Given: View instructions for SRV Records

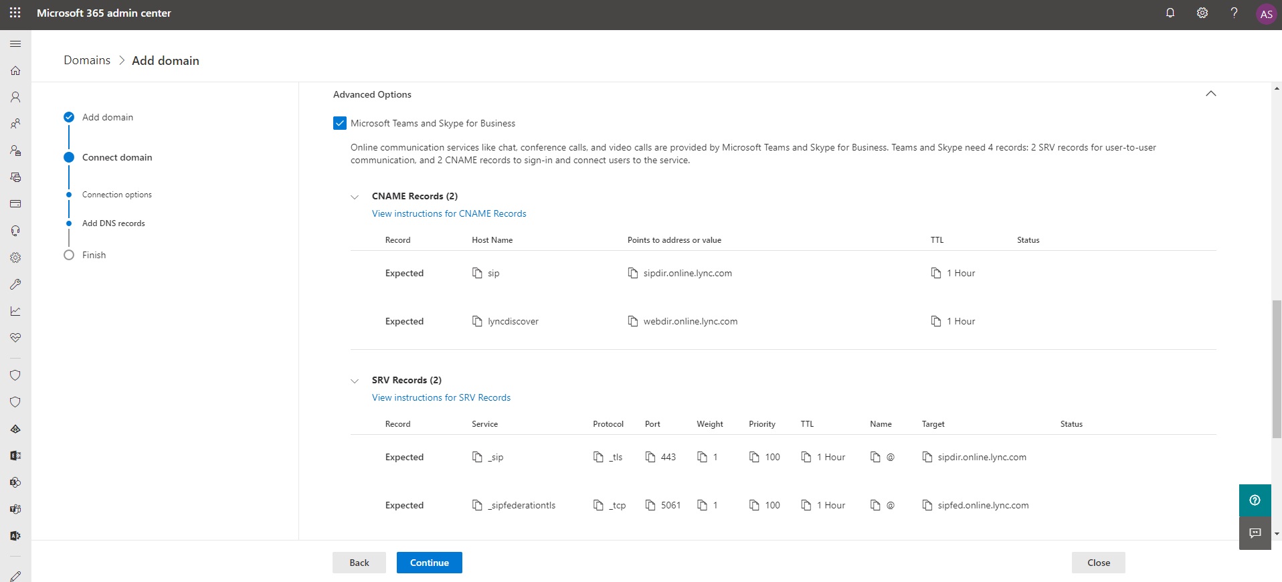Looking at the screenshot, I should [441, 397].
